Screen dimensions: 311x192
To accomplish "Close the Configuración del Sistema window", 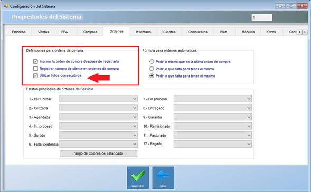I will point(302,6).
